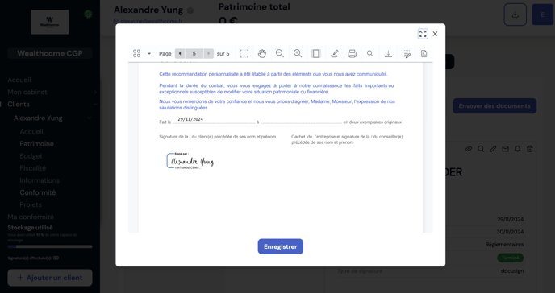Screen dimensions: 555x293
Task: Close the document preview modal
Action: [x=435, y=34]
